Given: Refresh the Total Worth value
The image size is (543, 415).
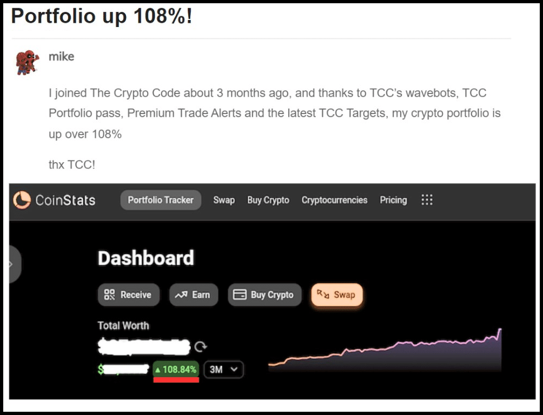Looking at the screenshot, I should tap(201, 346).
